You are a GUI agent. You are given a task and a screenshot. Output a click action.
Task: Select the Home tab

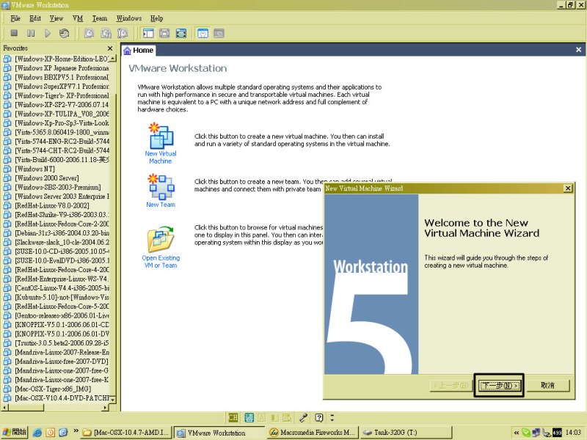point(139,51)
